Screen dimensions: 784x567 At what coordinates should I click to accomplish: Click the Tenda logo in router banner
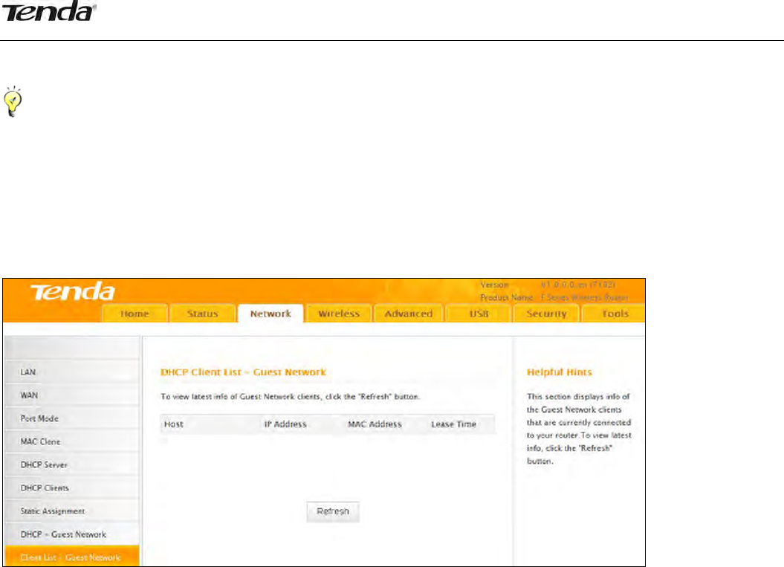(x=73, y=291)
